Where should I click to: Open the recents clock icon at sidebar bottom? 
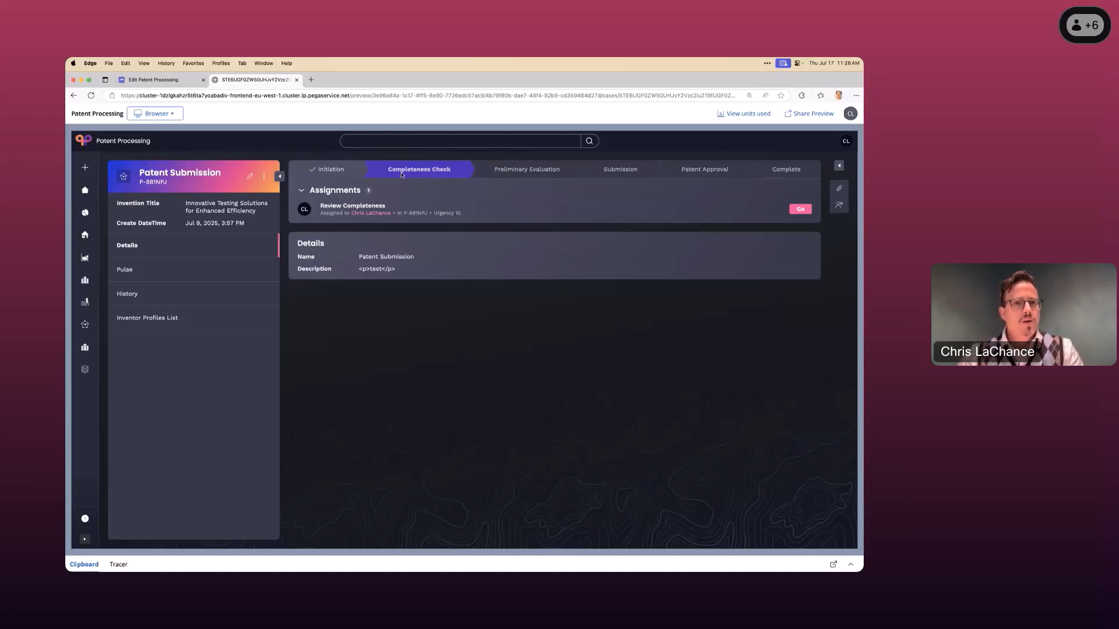pos(85,518)
